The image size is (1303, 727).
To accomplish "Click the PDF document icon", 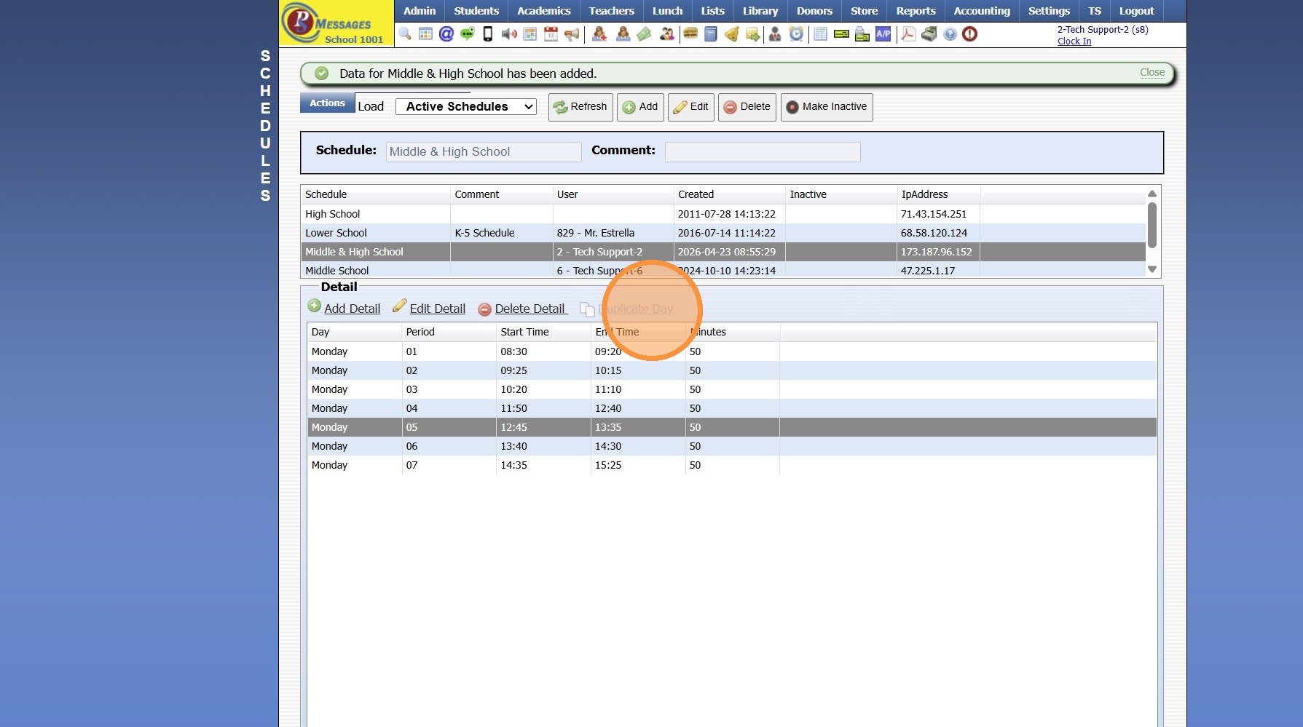I will coord(908,34).
